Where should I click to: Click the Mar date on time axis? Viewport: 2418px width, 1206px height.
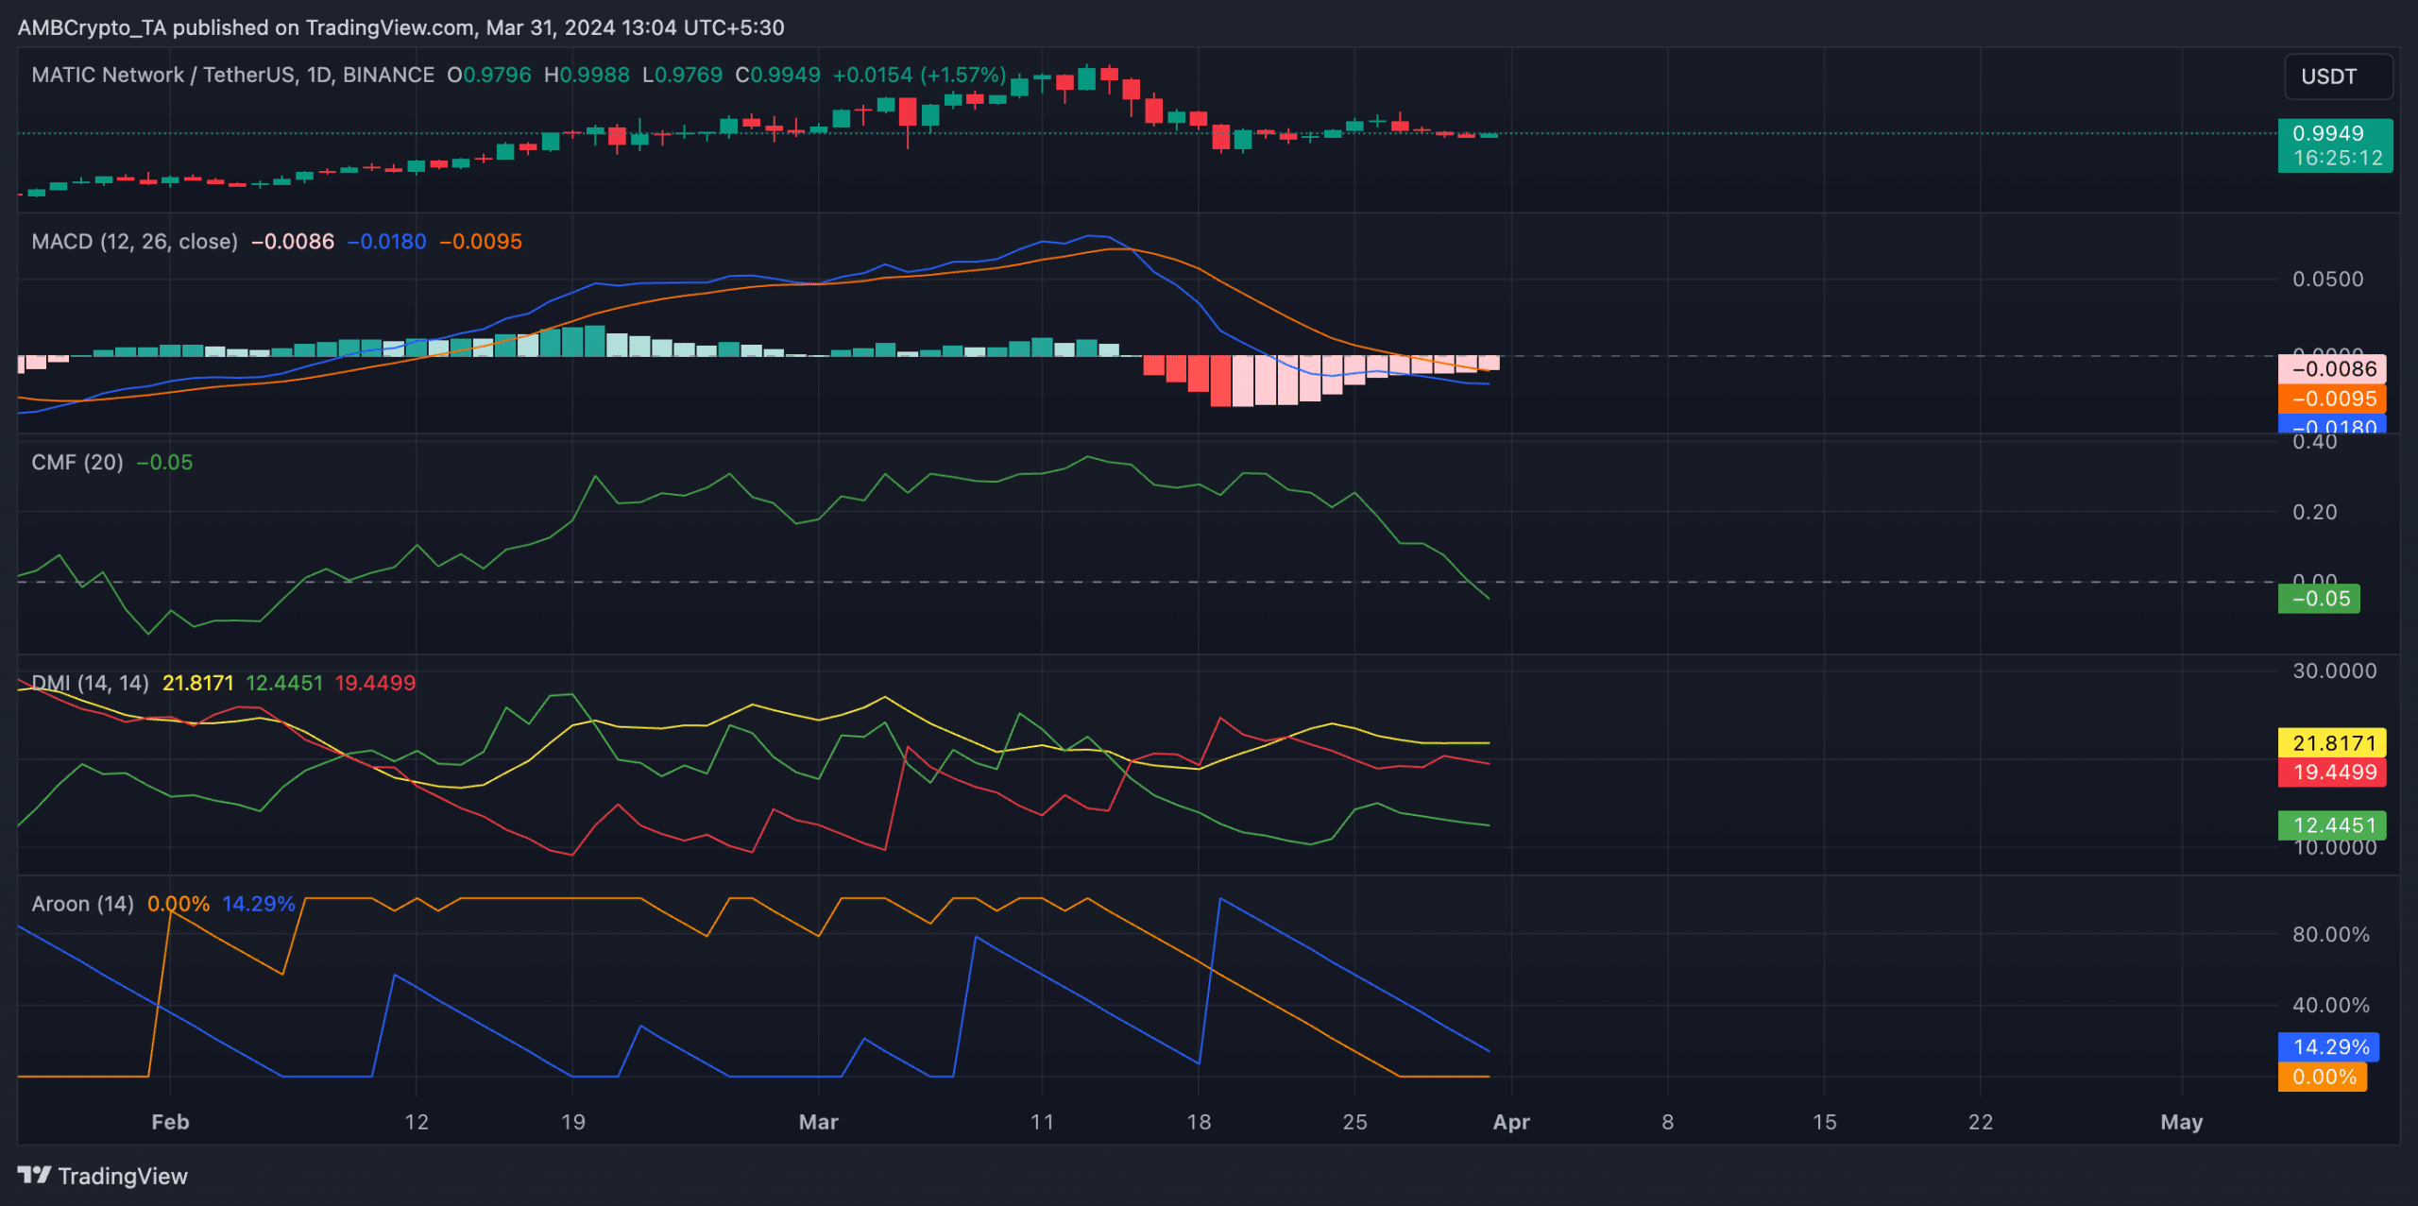[x=818, y=1122]
